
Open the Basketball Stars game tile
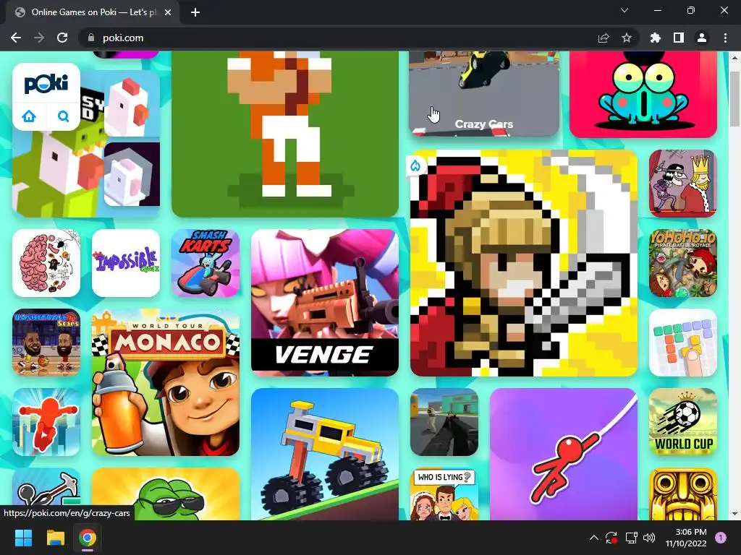tap(46, 343)
